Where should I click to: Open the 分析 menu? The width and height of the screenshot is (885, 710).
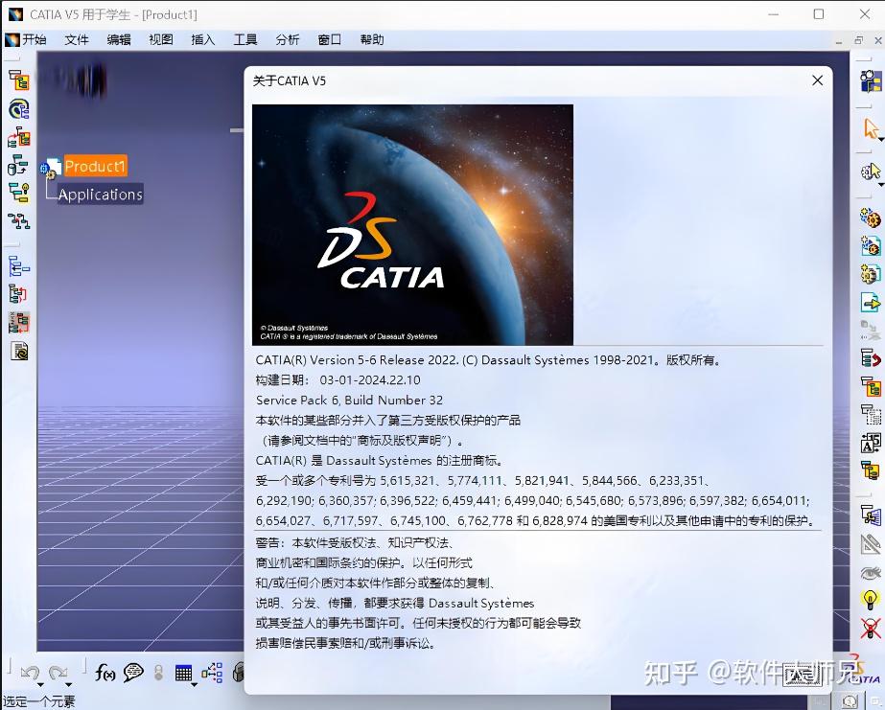pos(287,39)
